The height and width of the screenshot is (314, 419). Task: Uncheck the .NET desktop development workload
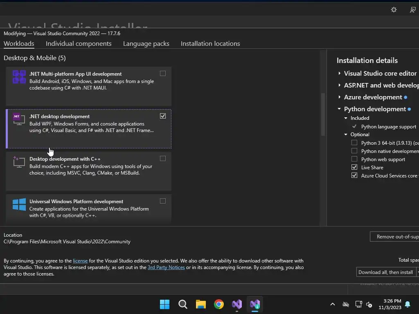coord(163,116)
